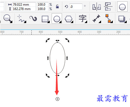The height and width of the screenshot is (107, 130).
Task: Open Drop Shadow tool flyout arrow
Action: pos(126,22)
